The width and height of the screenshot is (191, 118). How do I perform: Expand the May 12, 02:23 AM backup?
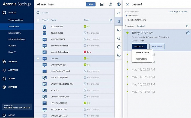(x=143, y=69)
